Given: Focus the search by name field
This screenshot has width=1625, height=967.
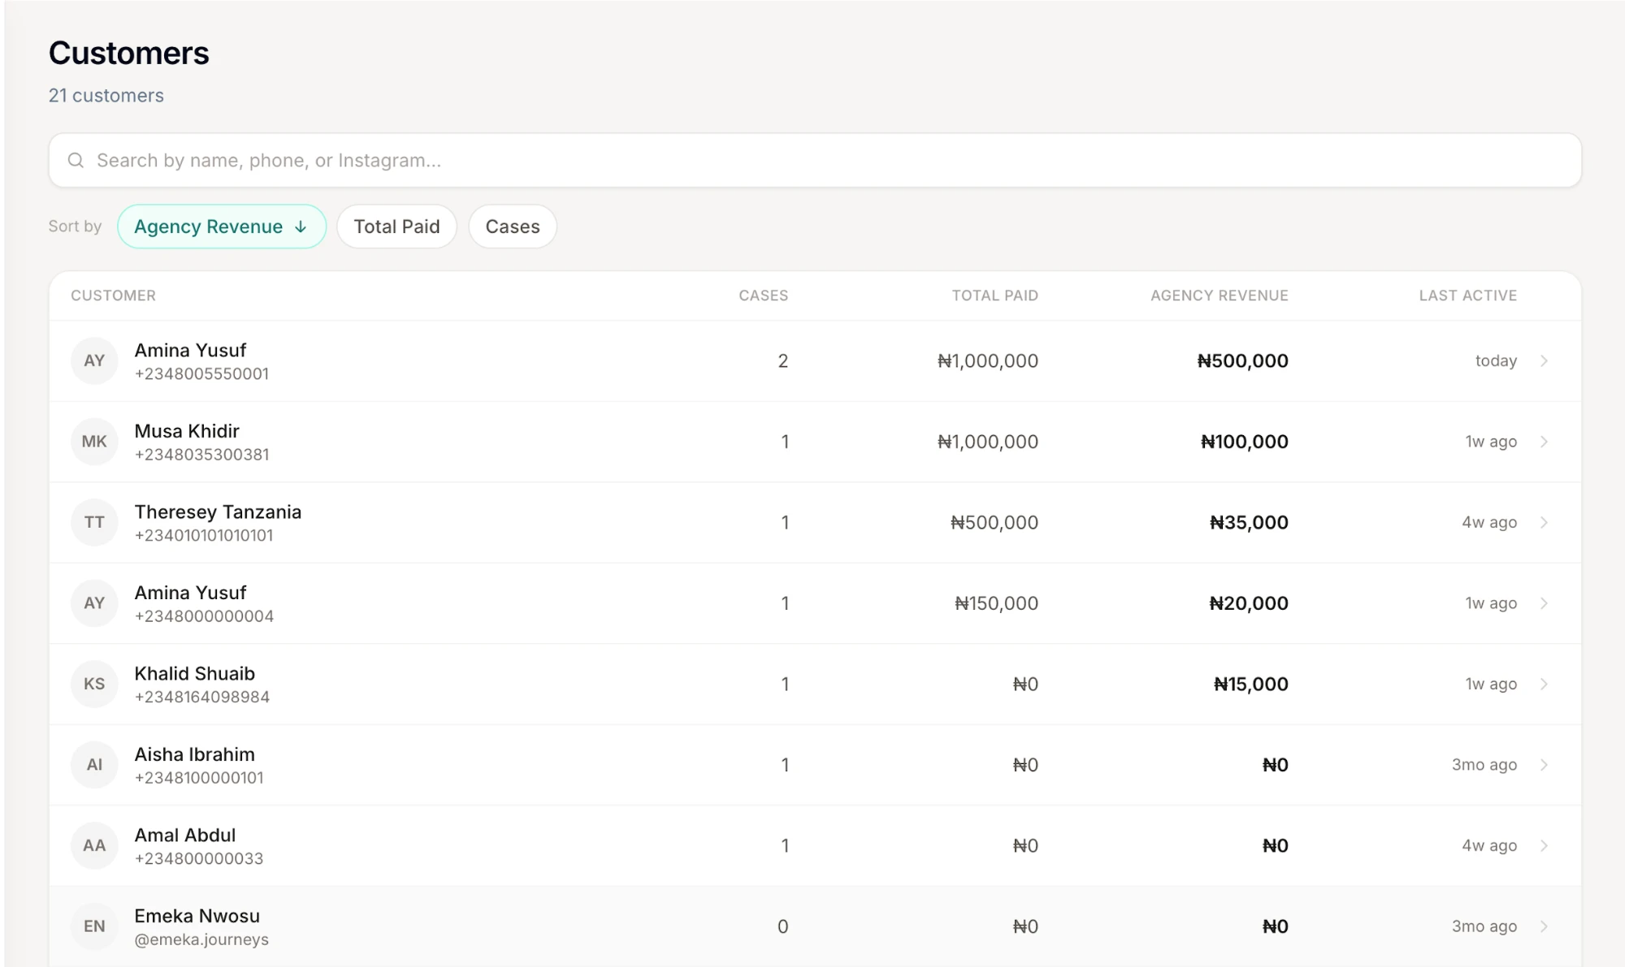Looking at the screenshot, I should [x=815, y=160].
